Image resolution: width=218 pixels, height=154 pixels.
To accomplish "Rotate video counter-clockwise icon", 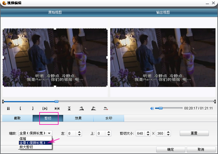I will click(94, 108).
